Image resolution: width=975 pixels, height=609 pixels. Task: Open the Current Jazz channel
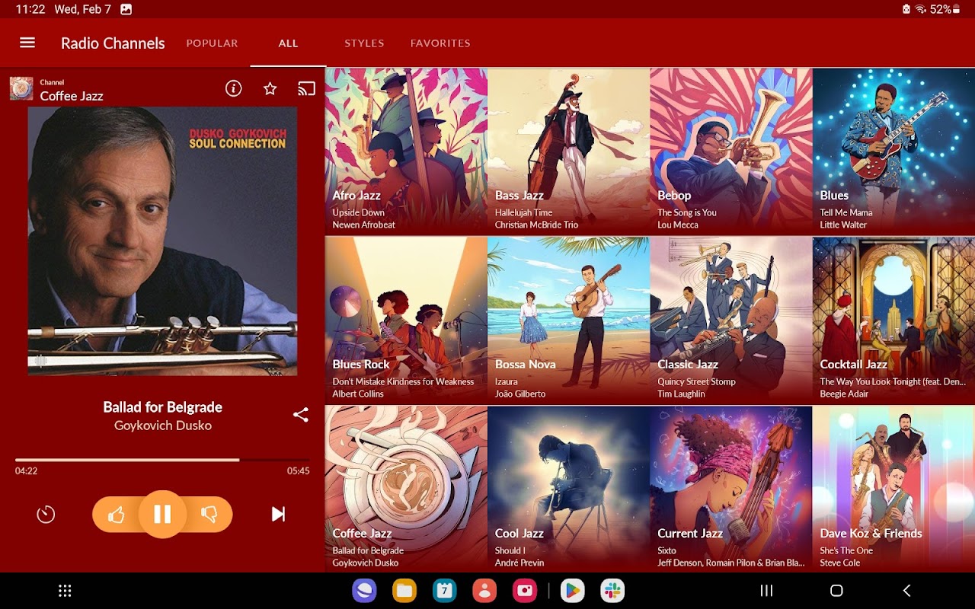(730, 489)
